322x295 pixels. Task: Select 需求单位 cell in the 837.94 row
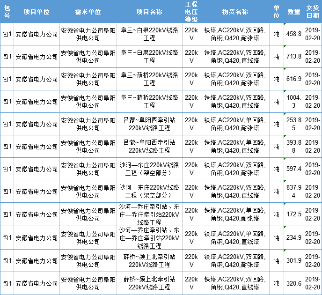(x=88, y=191)
